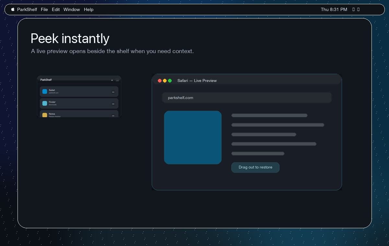Viewport: 389px width, 246px height.
Task: Open the Help menu
Action: click(x=88, y=9)
